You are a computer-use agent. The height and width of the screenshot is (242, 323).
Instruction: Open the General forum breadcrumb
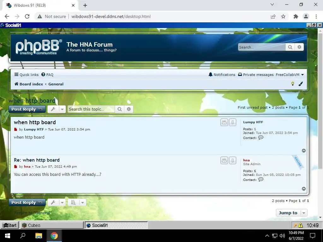(56, 84)
